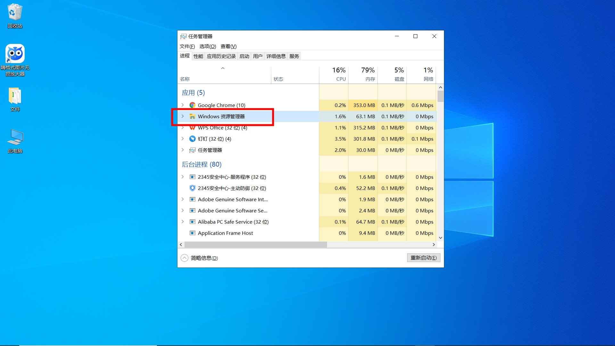615x346 pixels.
Task: Switch to the 用户 tab
Action: (x=258, y=56)
